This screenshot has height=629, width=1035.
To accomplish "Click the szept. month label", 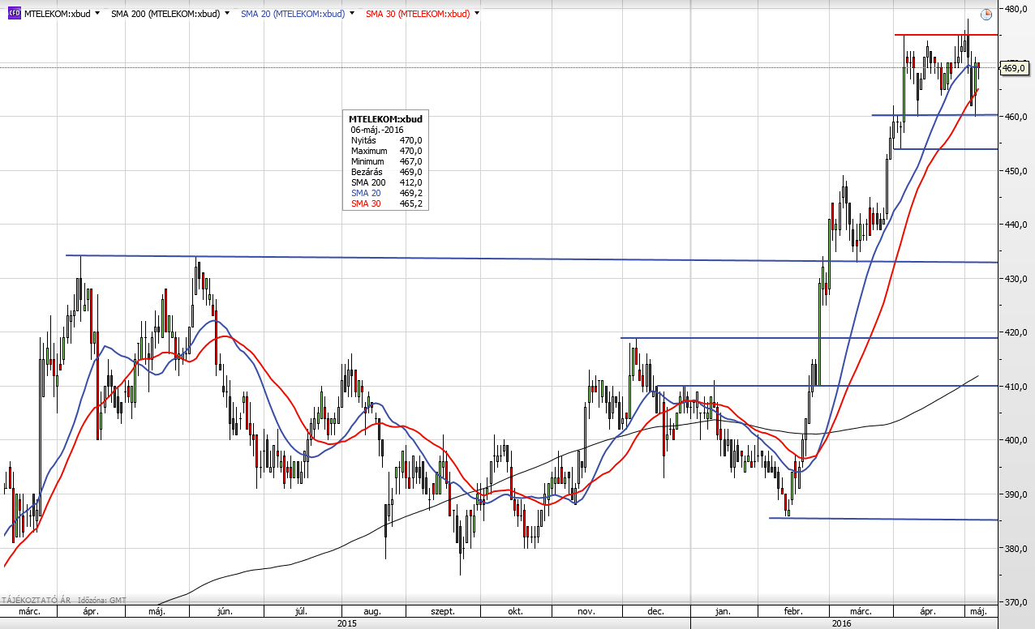I will pyautogui.click(x=442, y=612).
